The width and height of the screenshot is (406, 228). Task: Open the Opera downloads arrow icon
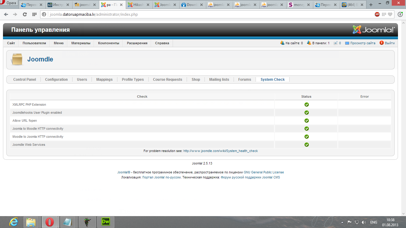(400, 14)
